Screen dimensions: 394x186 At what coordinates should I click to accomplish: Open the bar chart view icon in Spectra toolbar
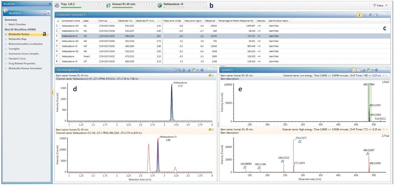(363, 70)
